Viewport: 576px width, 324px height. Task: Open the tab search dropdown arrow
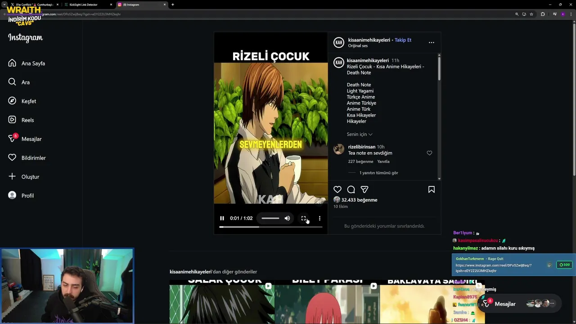coord(4,4)
